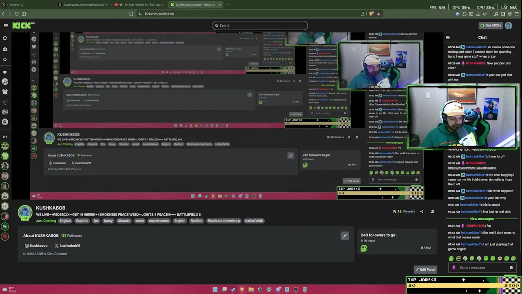This screenshot has height=294, width=522.
Task: Click the 18 Viewers count
Action: tap(404, 212)
